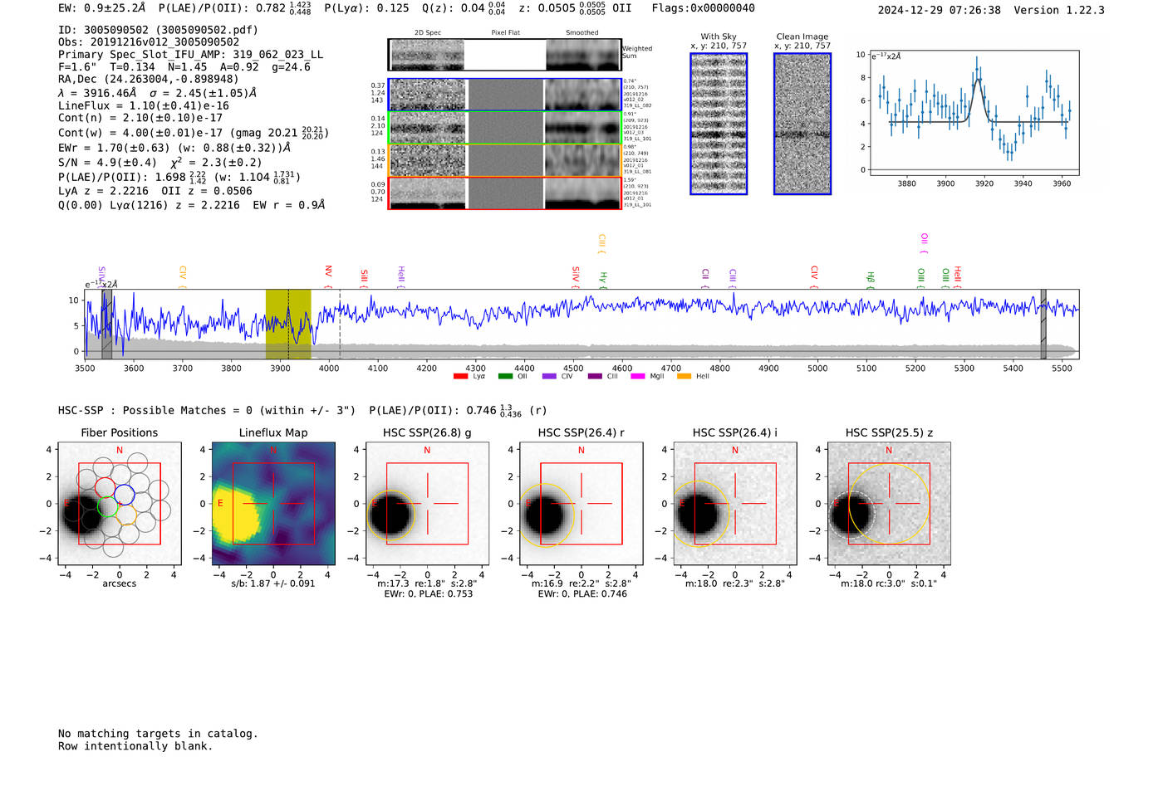Click the Version 1.22.3 label
Screen dimensions: 1163x791
pyautogui.click(x=1059, y=10)
